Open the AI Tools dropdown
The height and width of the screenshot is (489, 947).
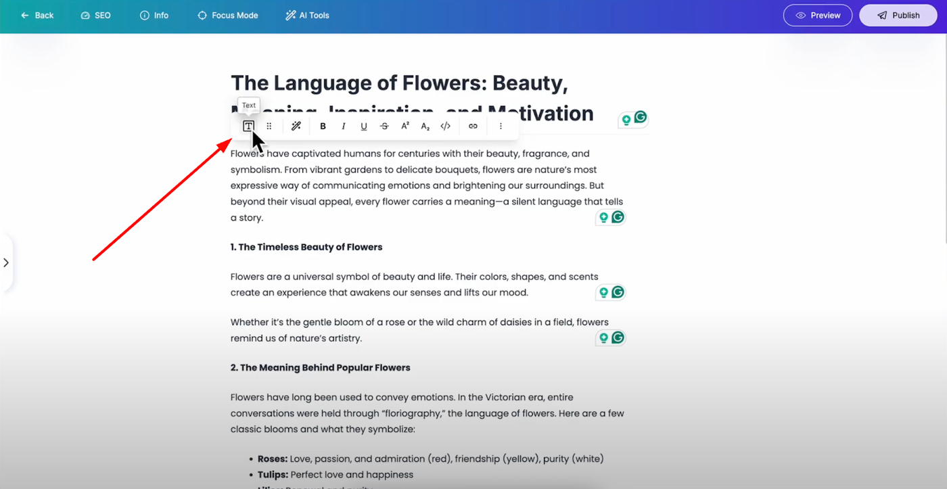(x=308, y=16)
